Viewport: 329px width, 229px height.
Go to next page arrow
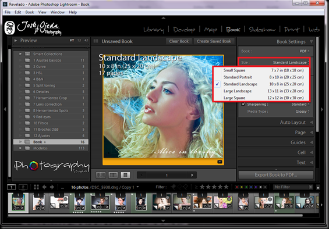pos(192,175)
